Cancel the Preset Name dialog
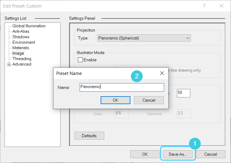The height and width of the screenshot is (163, 231). point(149,100)
